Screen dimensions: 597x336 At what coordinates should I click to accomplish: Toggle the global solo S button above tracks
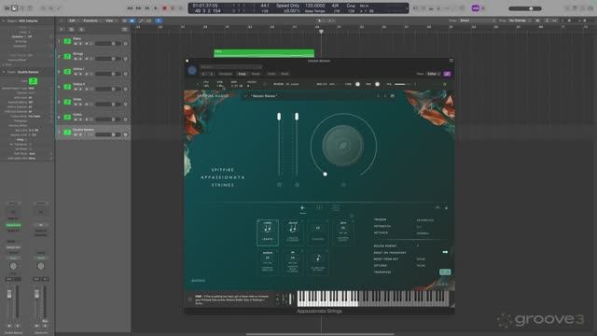(81, 29)
